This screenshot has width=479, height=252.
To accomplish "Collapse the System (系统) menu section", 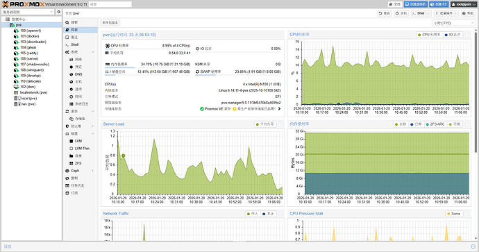I will pyautogui.click(x=93, y=52).
